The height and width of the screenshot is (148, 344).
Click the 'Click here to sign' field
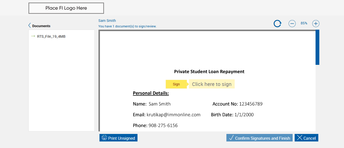click(212, 84)
